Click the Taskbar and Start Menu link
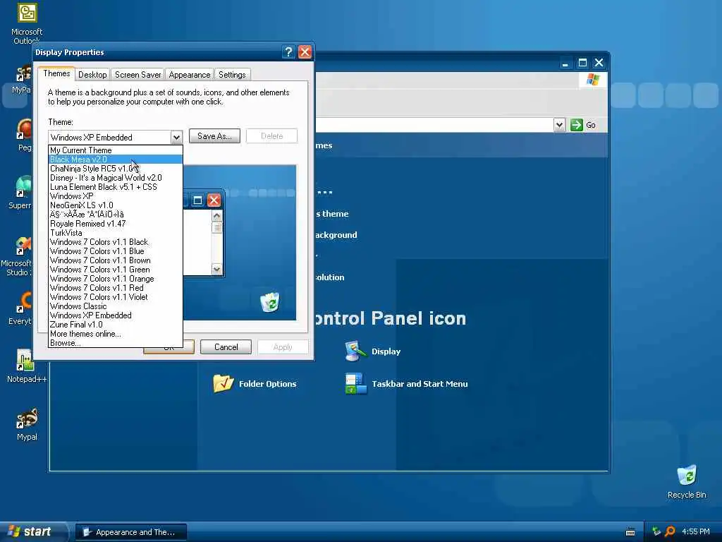Image resolution: width=722 pixels, height=542 pixels. coord(420,384)
